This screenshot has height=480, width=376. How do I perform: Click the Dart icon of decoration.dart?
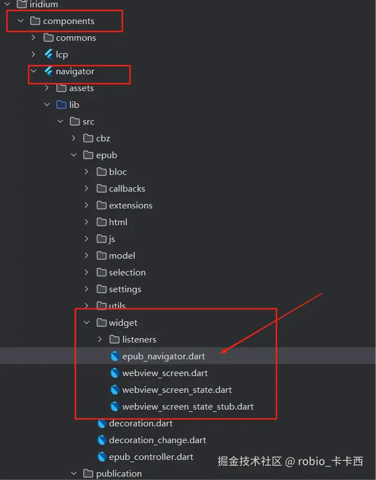[102, 423]
